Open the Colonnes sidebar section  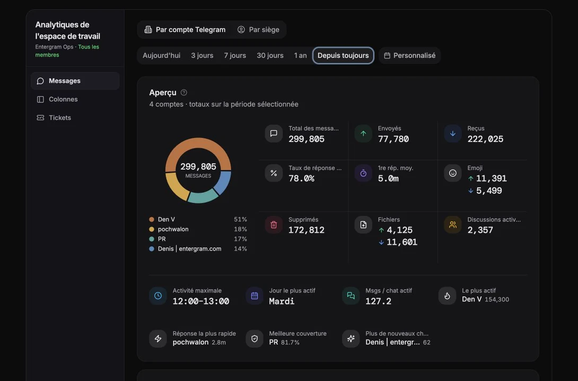[75, 99]
